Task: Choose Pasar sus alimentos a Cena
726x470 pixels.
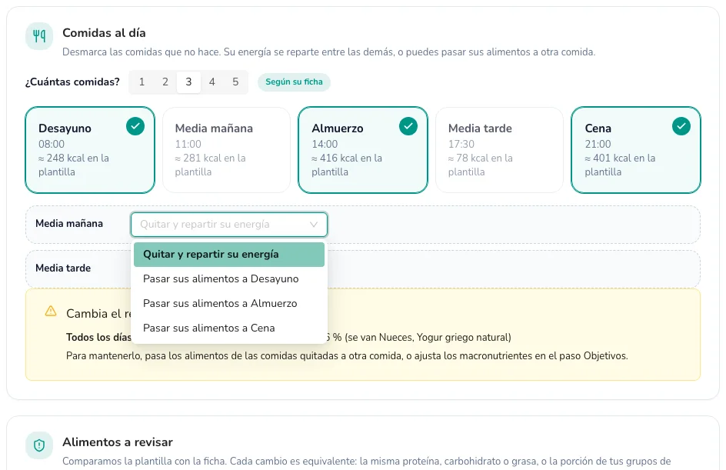Action: coord(229,328)
